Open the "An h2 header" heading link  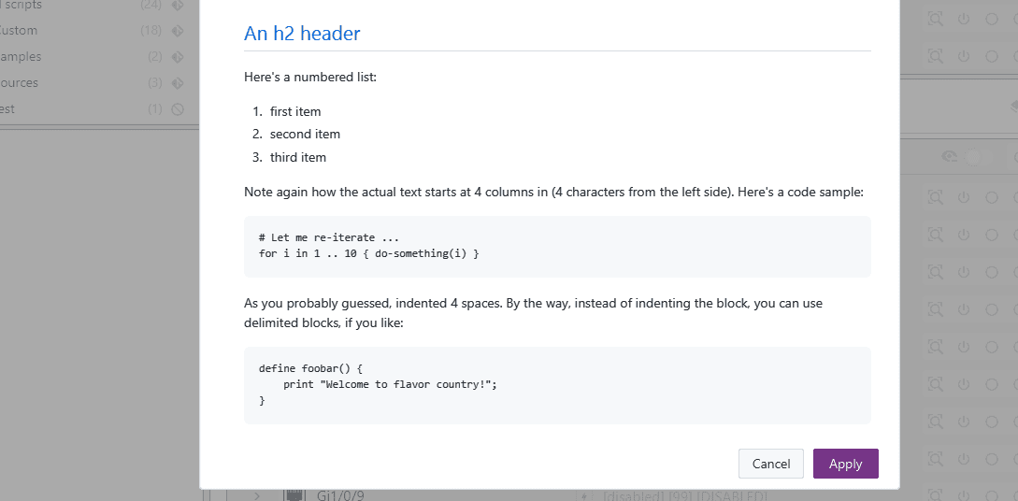click(x=302, y=34)
